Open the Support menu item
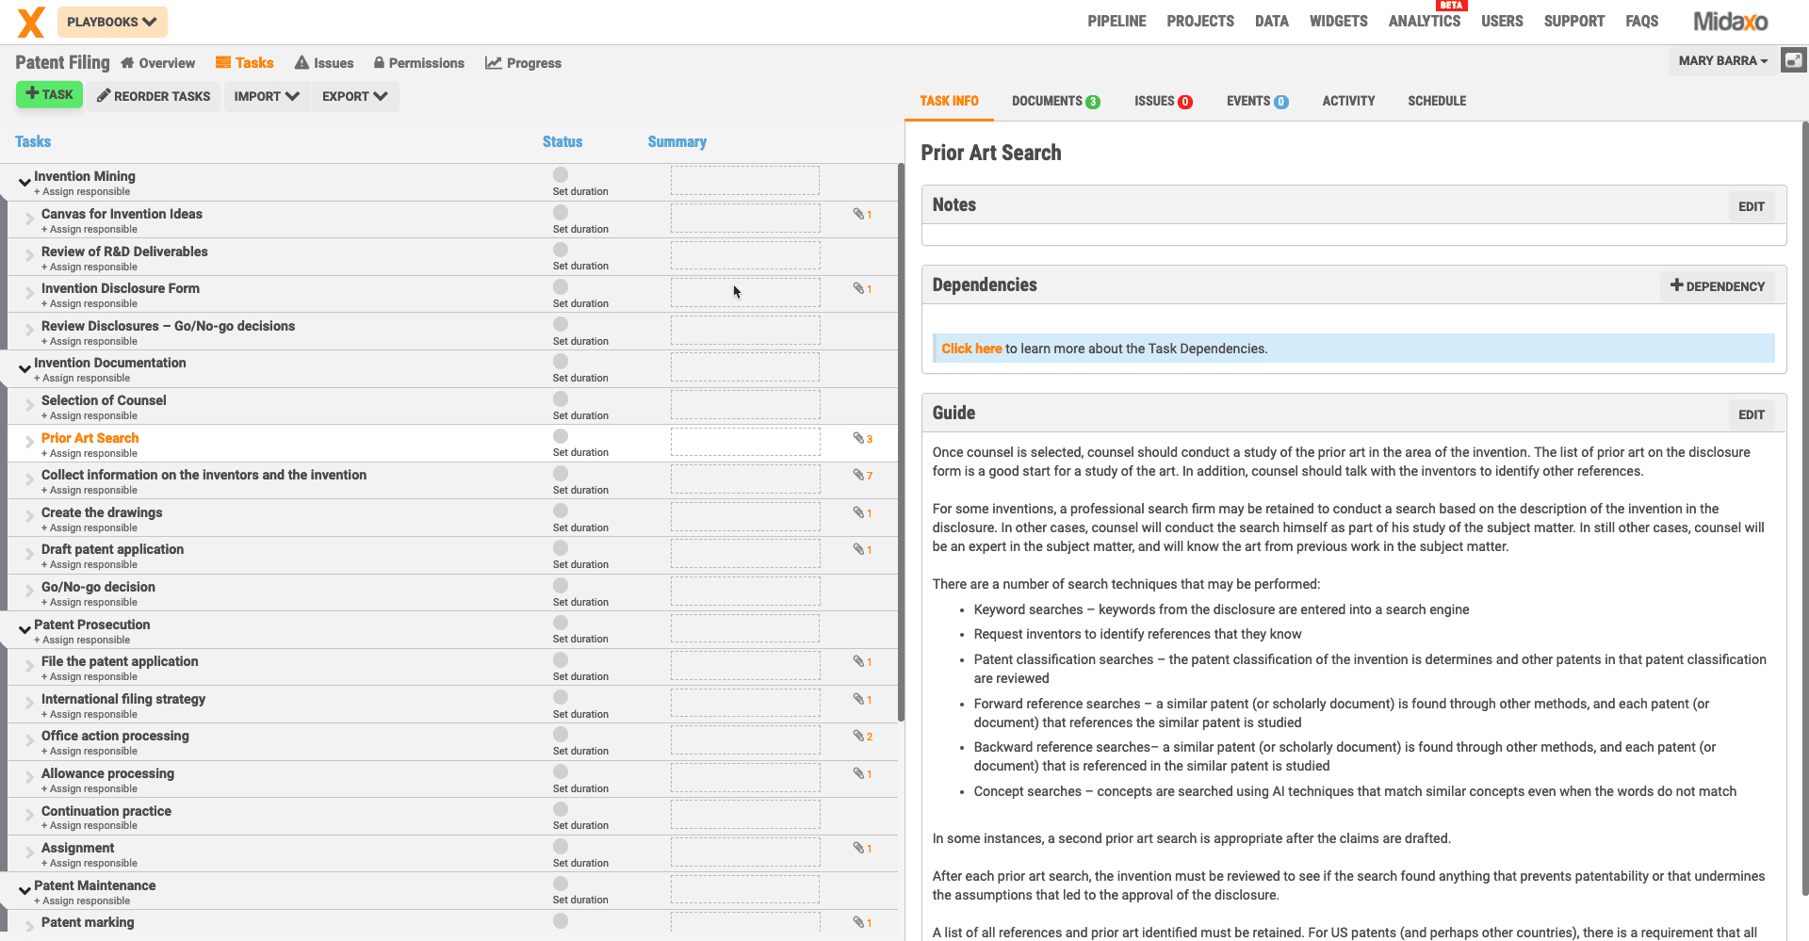The image size is (1809, 941). tap(1573, 21)
